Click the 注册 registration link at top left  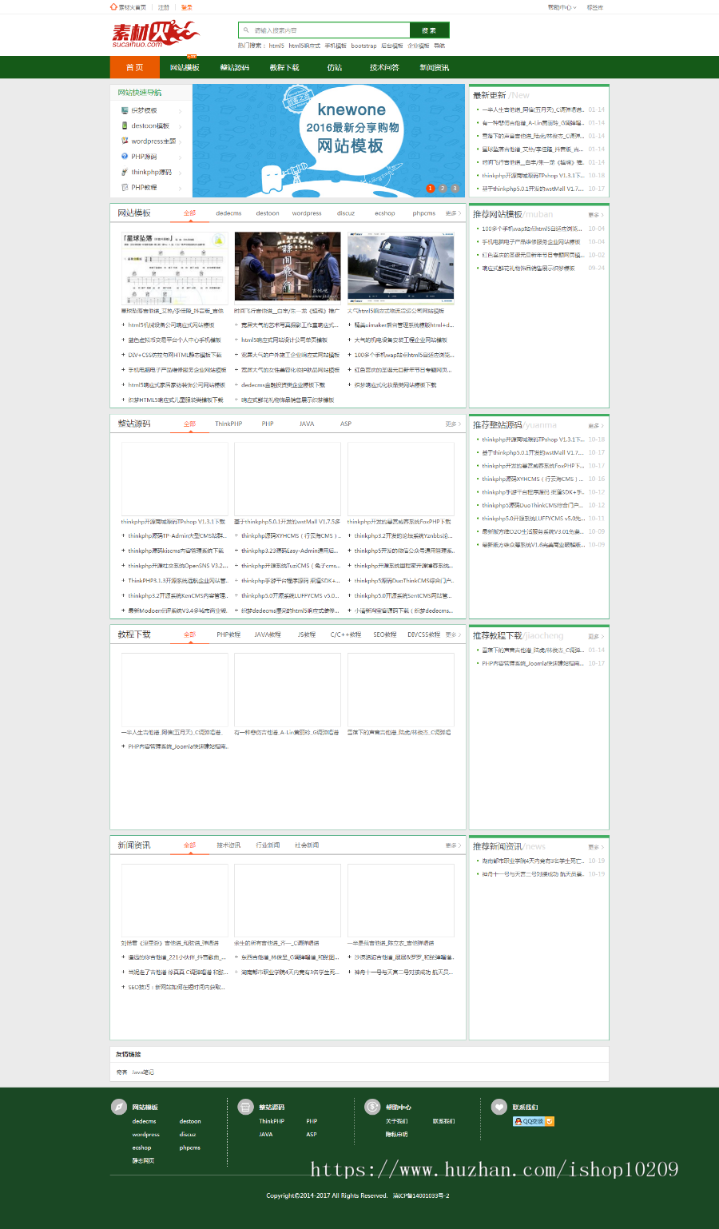pos(162,6)
